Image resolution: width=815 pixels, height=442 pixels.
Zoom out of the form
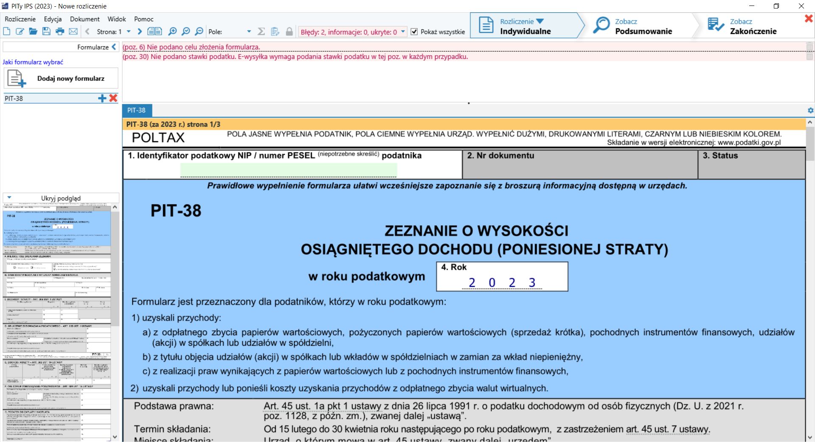coord(199,31)
